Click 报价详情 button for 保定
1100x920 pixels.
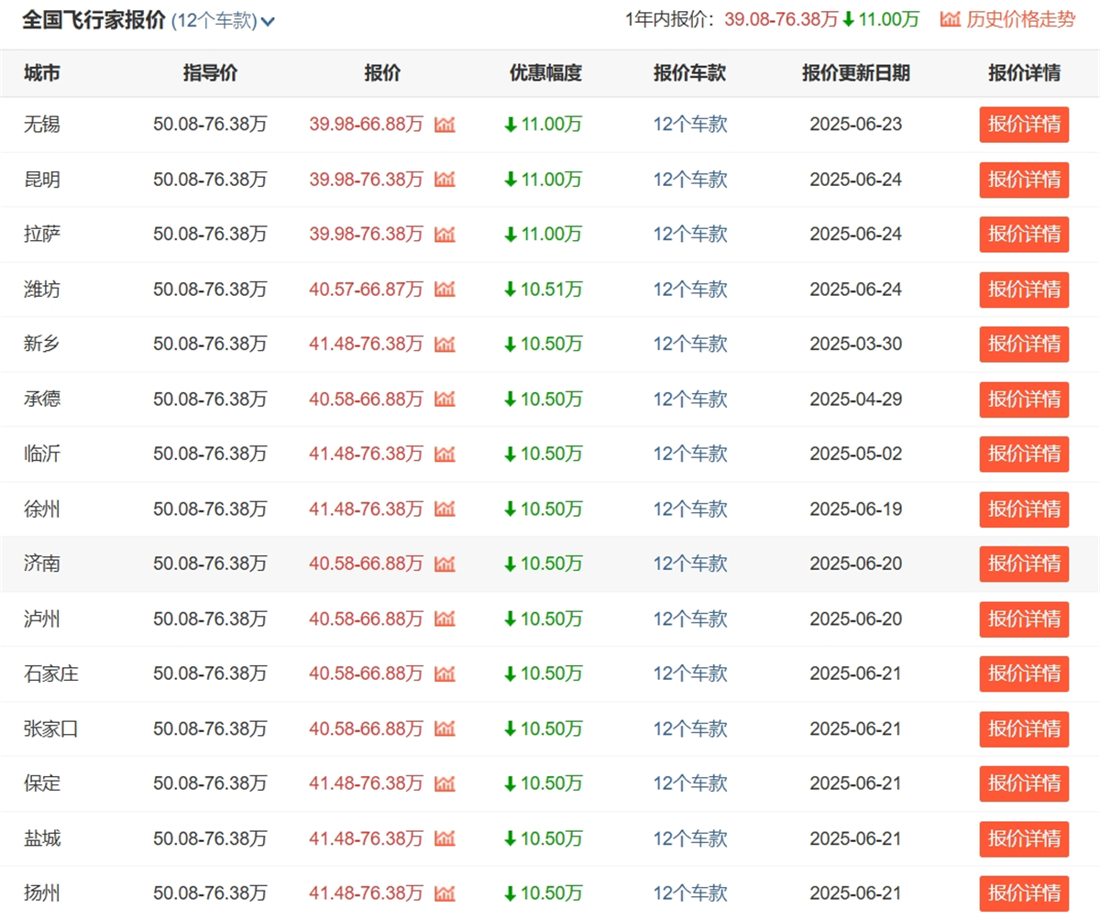[x=1024, y=784]
